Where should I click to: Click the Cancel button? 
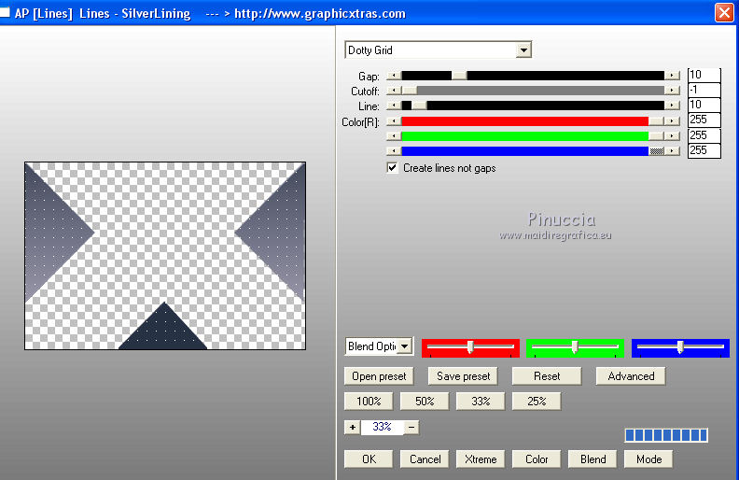pos(425,459)
